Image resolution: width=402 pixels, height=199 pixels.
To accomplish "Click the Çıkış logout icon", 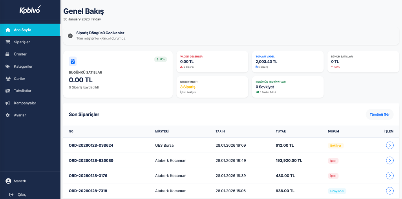I will pyautogui.click(x=11, y=194).
